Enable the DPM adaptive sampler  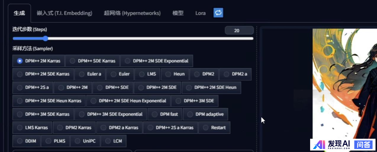190,114
